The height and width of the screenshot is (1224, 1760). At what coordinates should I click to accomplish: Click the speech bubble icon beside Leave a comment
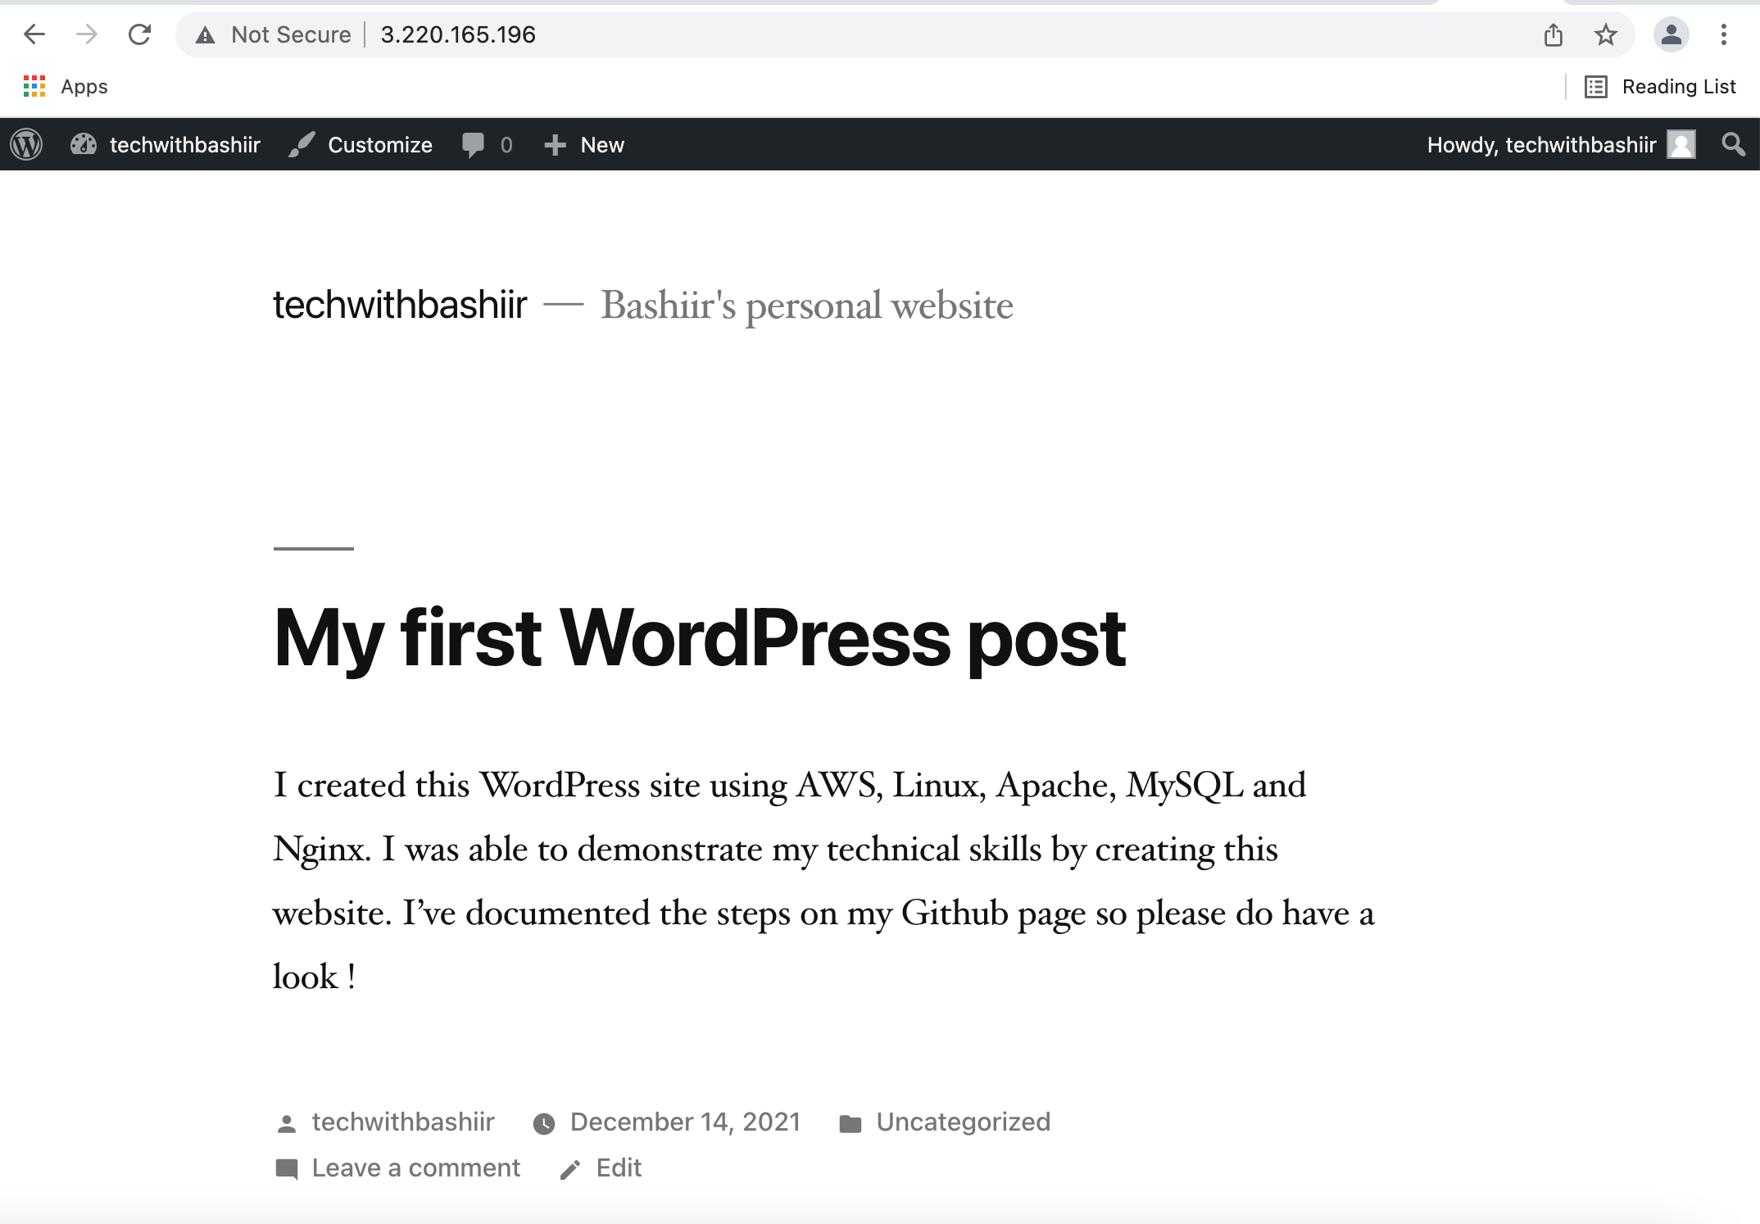287,1169
